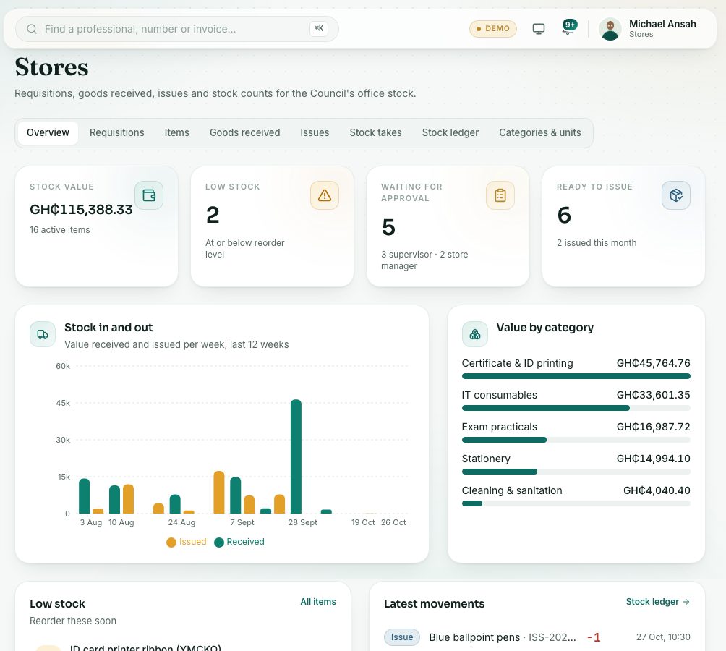
Task: Click the Issue tag in Latest movements
Action: [402, 637]
